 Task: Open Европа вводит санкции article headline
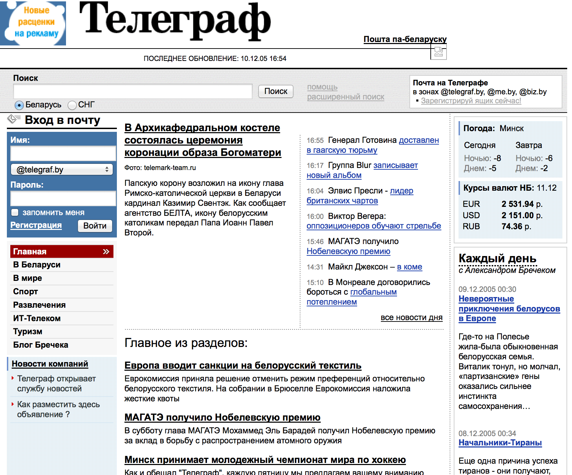tap(243, 366)
